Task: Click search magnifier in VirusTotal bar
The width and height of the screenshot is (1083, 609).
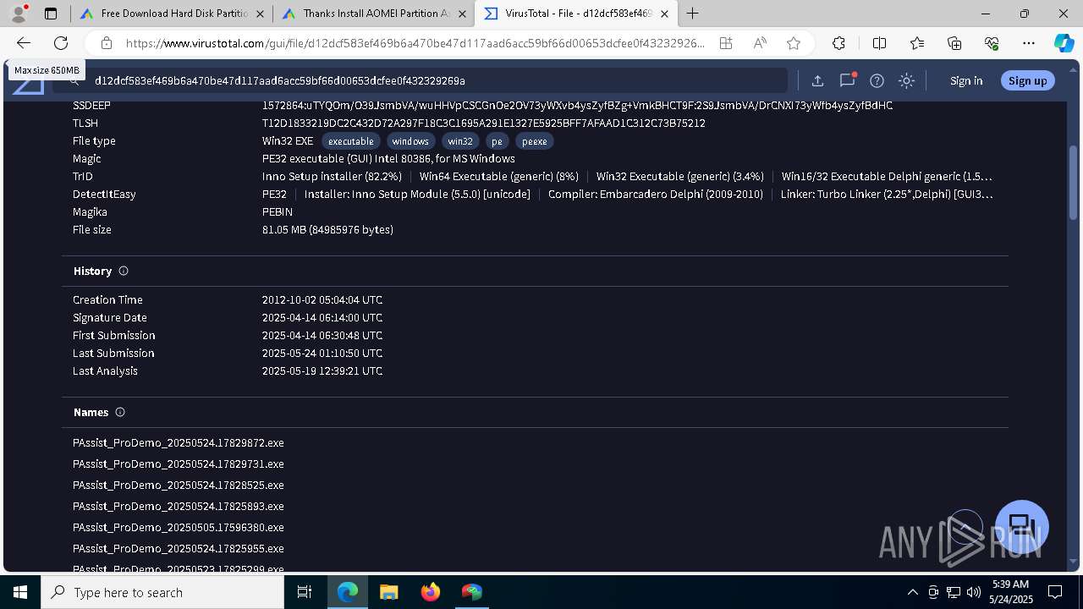Action: [74, 81]
